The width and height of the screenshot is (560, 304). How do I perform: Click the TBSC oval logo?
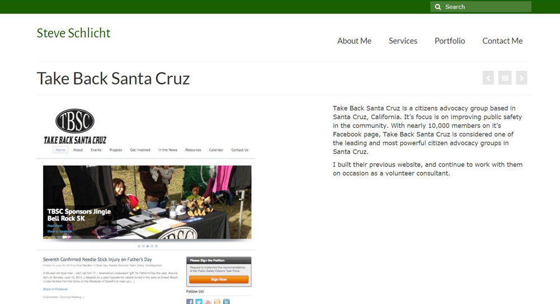coord(75,121)
